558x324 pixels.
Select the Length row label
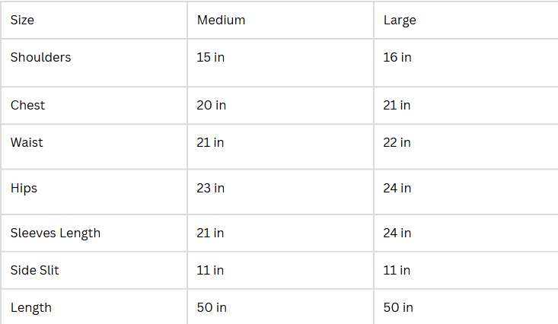tap(31, 307)
